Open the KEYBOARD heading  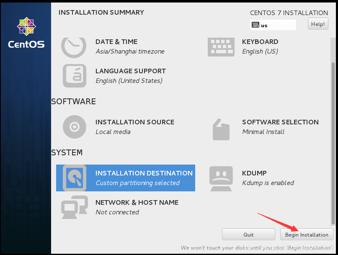[260, 41]
